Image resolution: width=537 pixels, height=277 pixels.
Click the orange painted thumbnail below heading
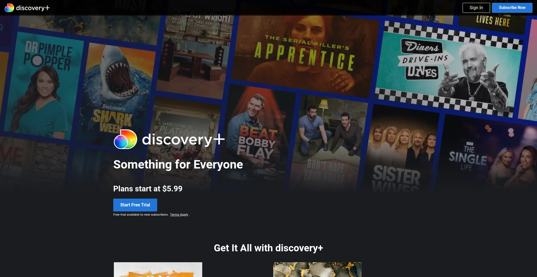[158, 269]
